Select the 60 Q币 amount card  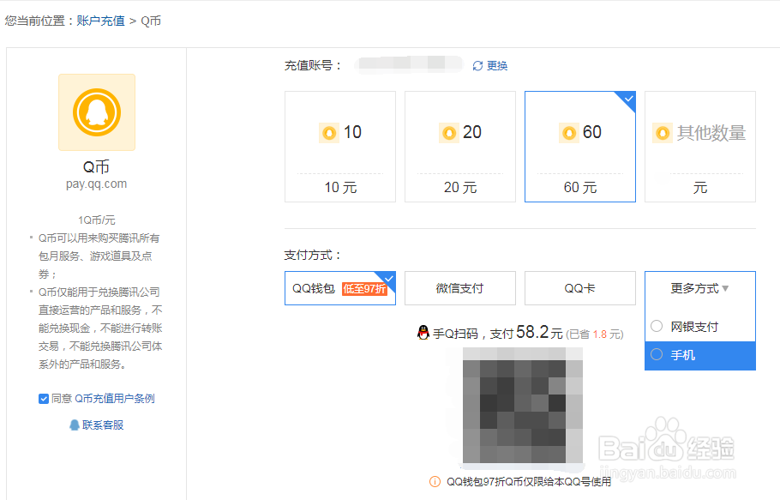(x=579, y=146)
